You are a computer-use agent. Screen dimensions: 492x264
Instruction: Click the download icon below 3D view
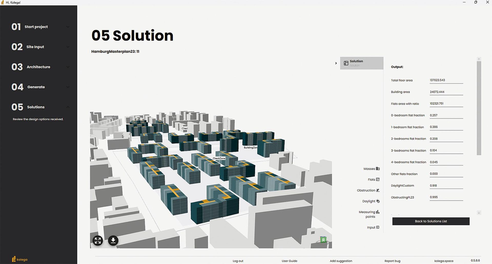click(113, 240)
